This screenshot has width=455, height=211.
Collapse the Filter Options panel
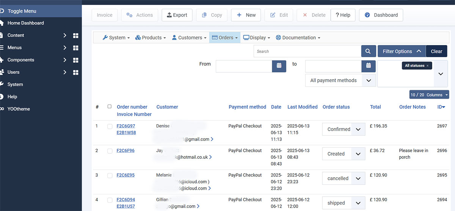402,51
